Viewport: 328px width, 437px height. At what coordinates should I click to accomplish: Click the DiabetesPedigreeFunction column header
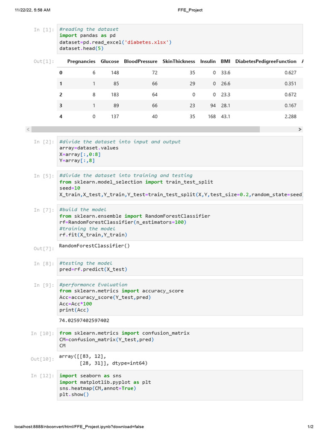click(266, 61)
